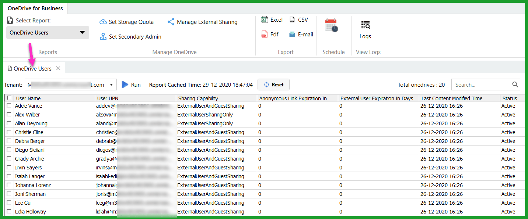Check the box for Alex Wilber
The height and width of the screenshot is (219, 528).
(x=9, y=115)
